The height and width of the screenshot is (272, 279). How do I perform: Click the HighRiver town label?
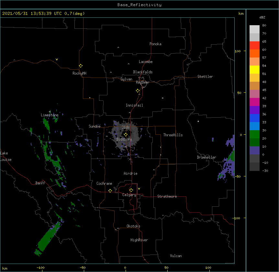click(139, 240)
